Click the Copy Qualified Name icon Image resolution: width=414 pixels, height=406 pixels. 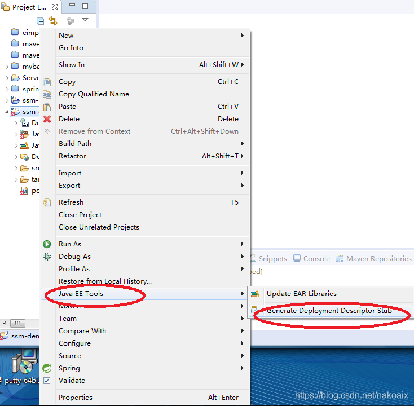click(47, 95)
